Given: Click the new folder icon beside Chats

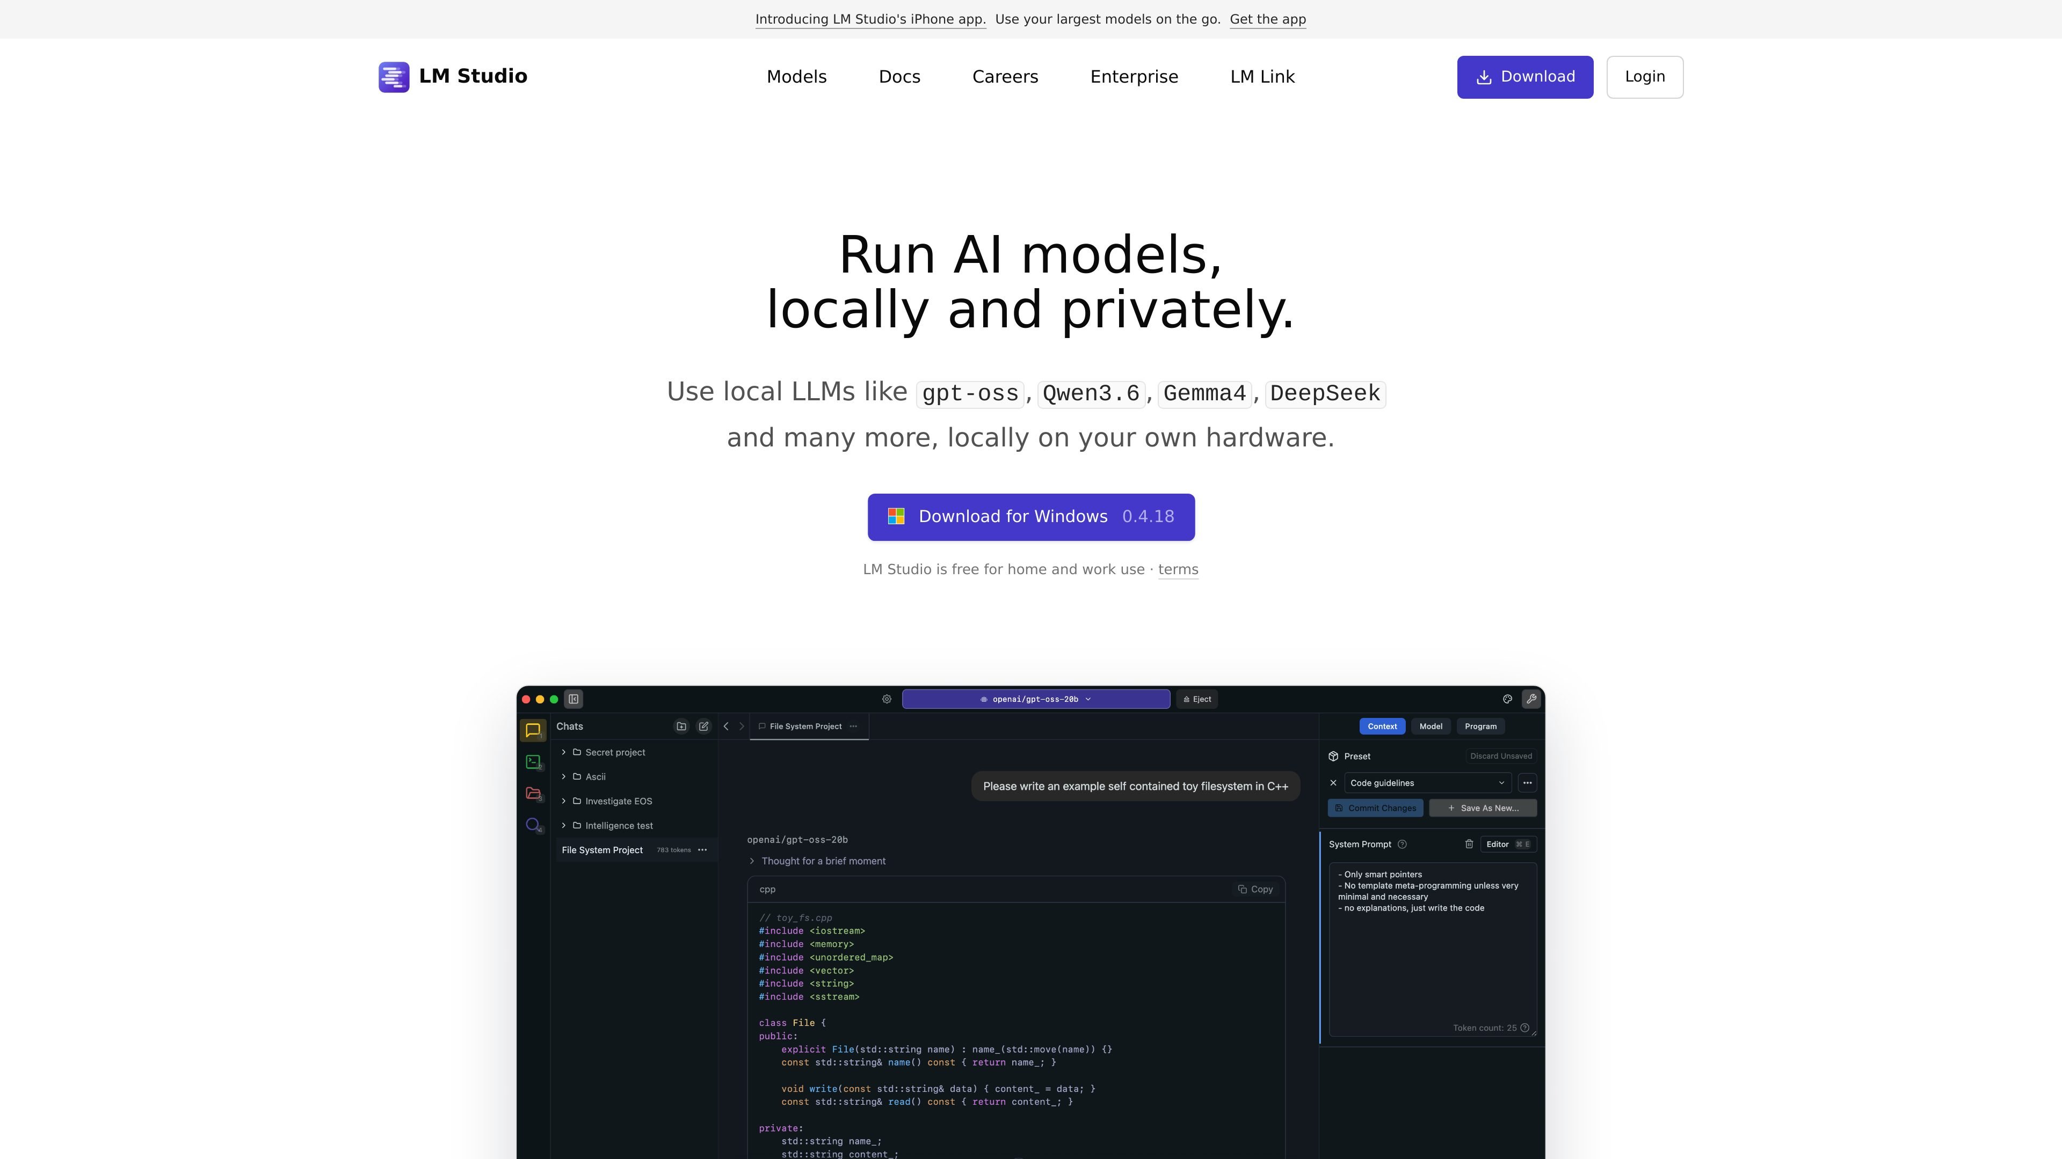Looking at the screenshot, I should pyautogui.click(x=681, y=727).
